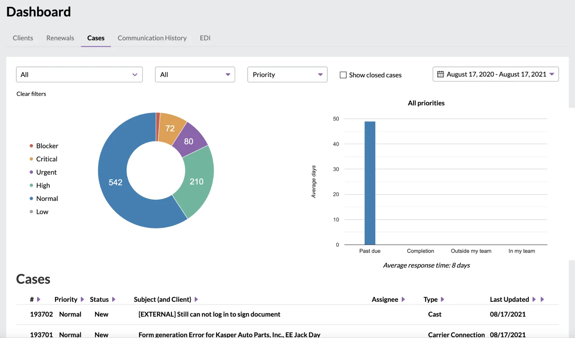
Task: Click case number 193702
Action: click(x=42, y=314)
